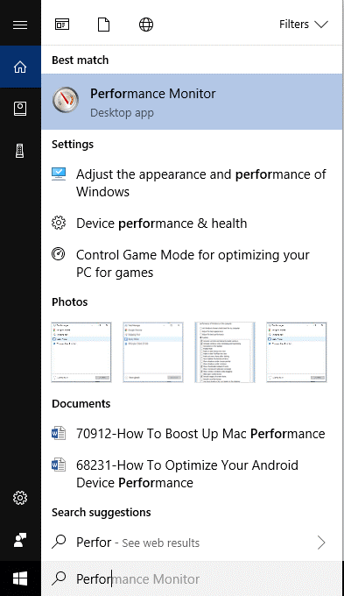Click the search magnifier in the search box
Screen dimensions: 344x596
coord(59,578)
